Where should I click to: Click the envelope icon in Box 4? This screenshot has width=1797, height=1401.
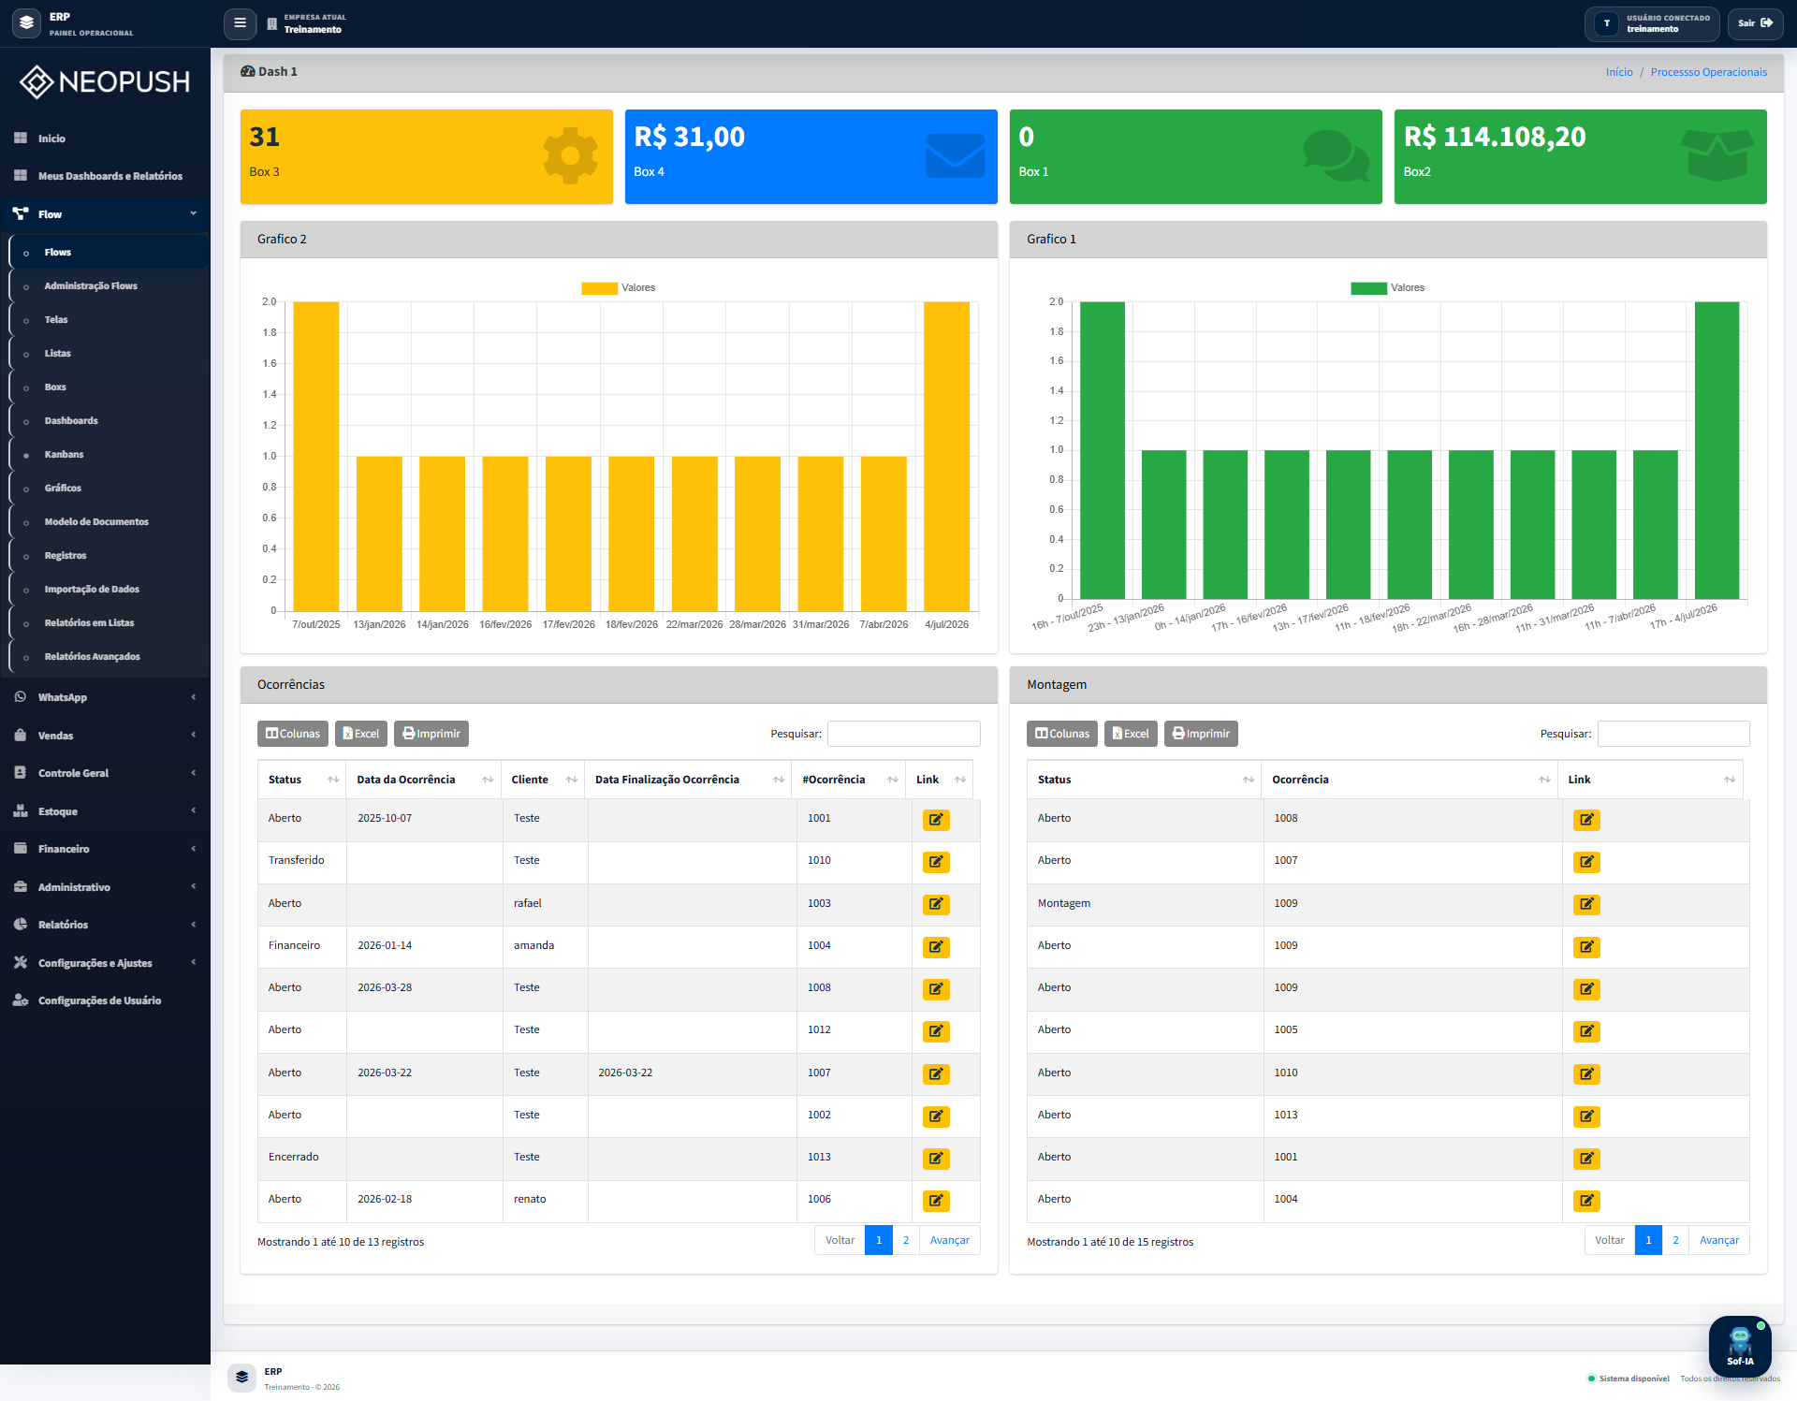coord(955,155)
